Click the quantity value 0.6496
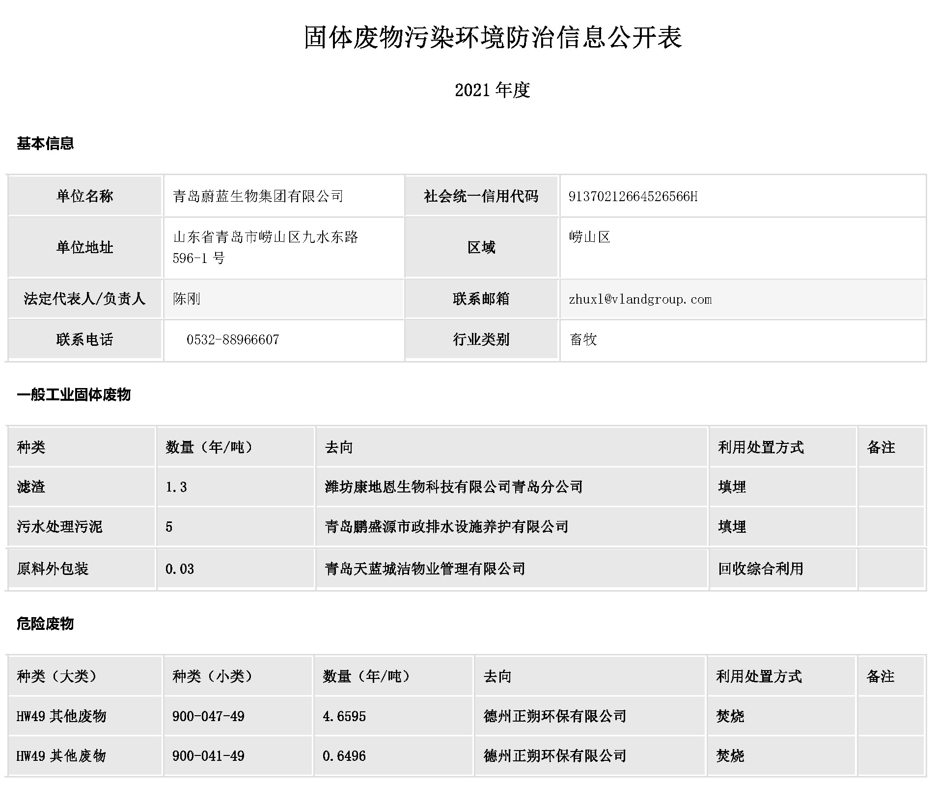Viewport: 936px width, 805px height. pos(344,756)
